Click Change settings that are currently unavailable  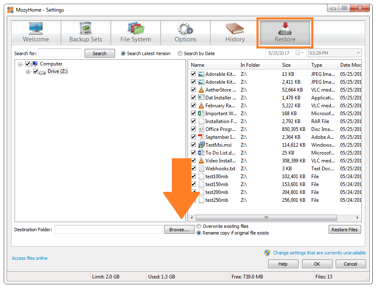click(x=320, y=253)
